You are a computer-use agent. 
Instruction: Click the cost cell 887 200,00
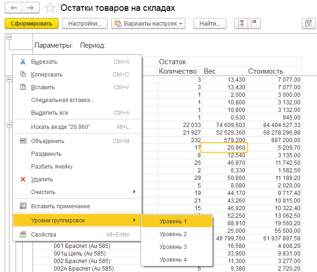point(274,140)
